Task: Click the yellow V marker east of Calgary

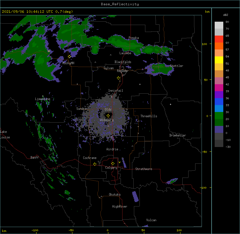Action: [119, 162]
